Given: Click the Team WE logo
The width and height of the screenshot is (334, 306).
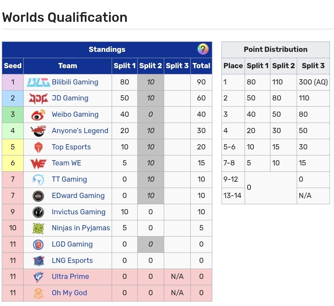Looking at the screenshot, I should tap(38, 163).
